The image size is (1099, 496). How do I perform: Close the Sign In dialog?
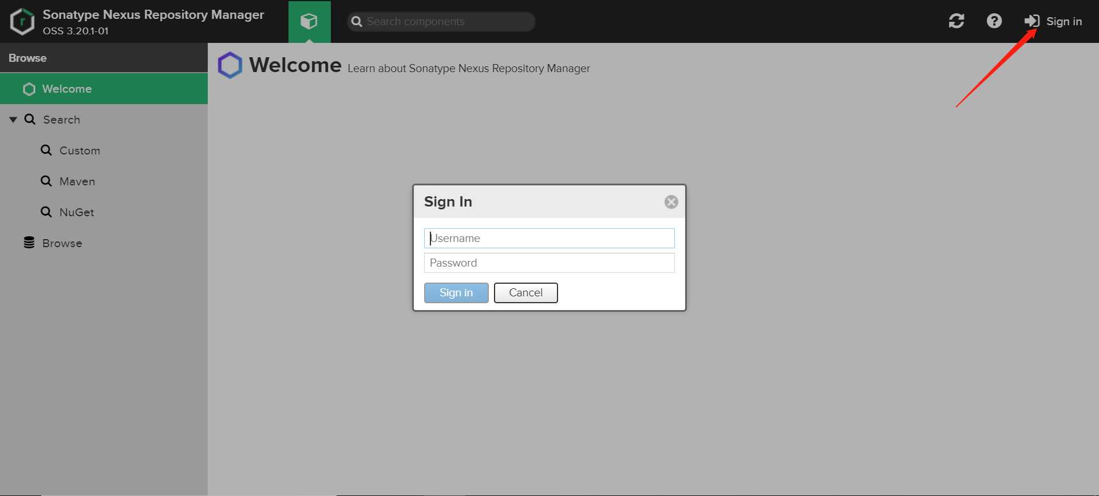pyautogui.click(x=671, y=202)
